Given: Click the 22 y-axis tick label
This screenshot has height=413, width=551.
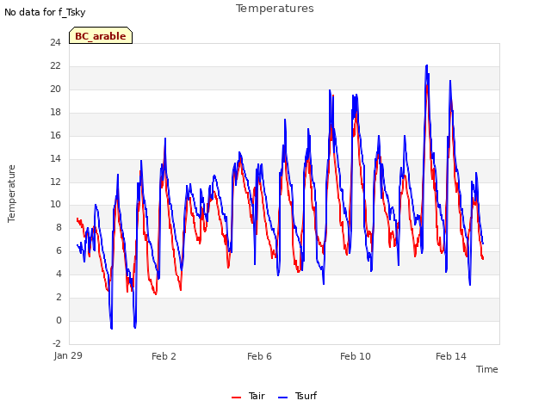Looking at the screenshot, I should 55,65.
